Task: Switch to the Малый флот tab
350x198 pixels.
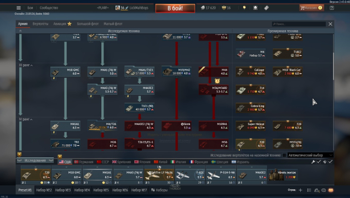Action: pyautogui.click(x=113, y=24)
